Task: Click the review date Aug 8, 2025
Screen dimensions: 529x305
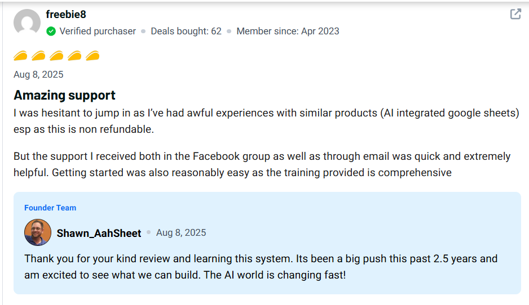Action: pos(38,74)
